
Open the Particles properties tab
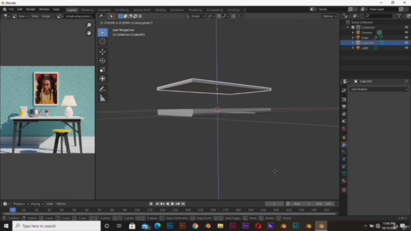pos(344,152)
